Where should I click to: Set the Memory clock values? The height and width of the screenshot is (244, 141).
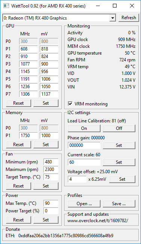(x=46, y=145)
